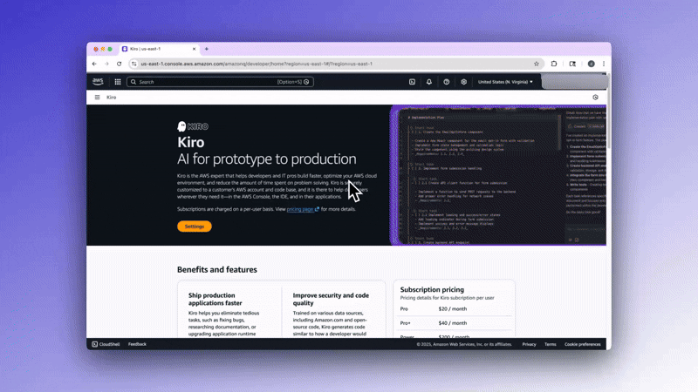This screenshot has height=392, width=698.
Task: Open Cookie preferences in footer
Action: (582, 344)
